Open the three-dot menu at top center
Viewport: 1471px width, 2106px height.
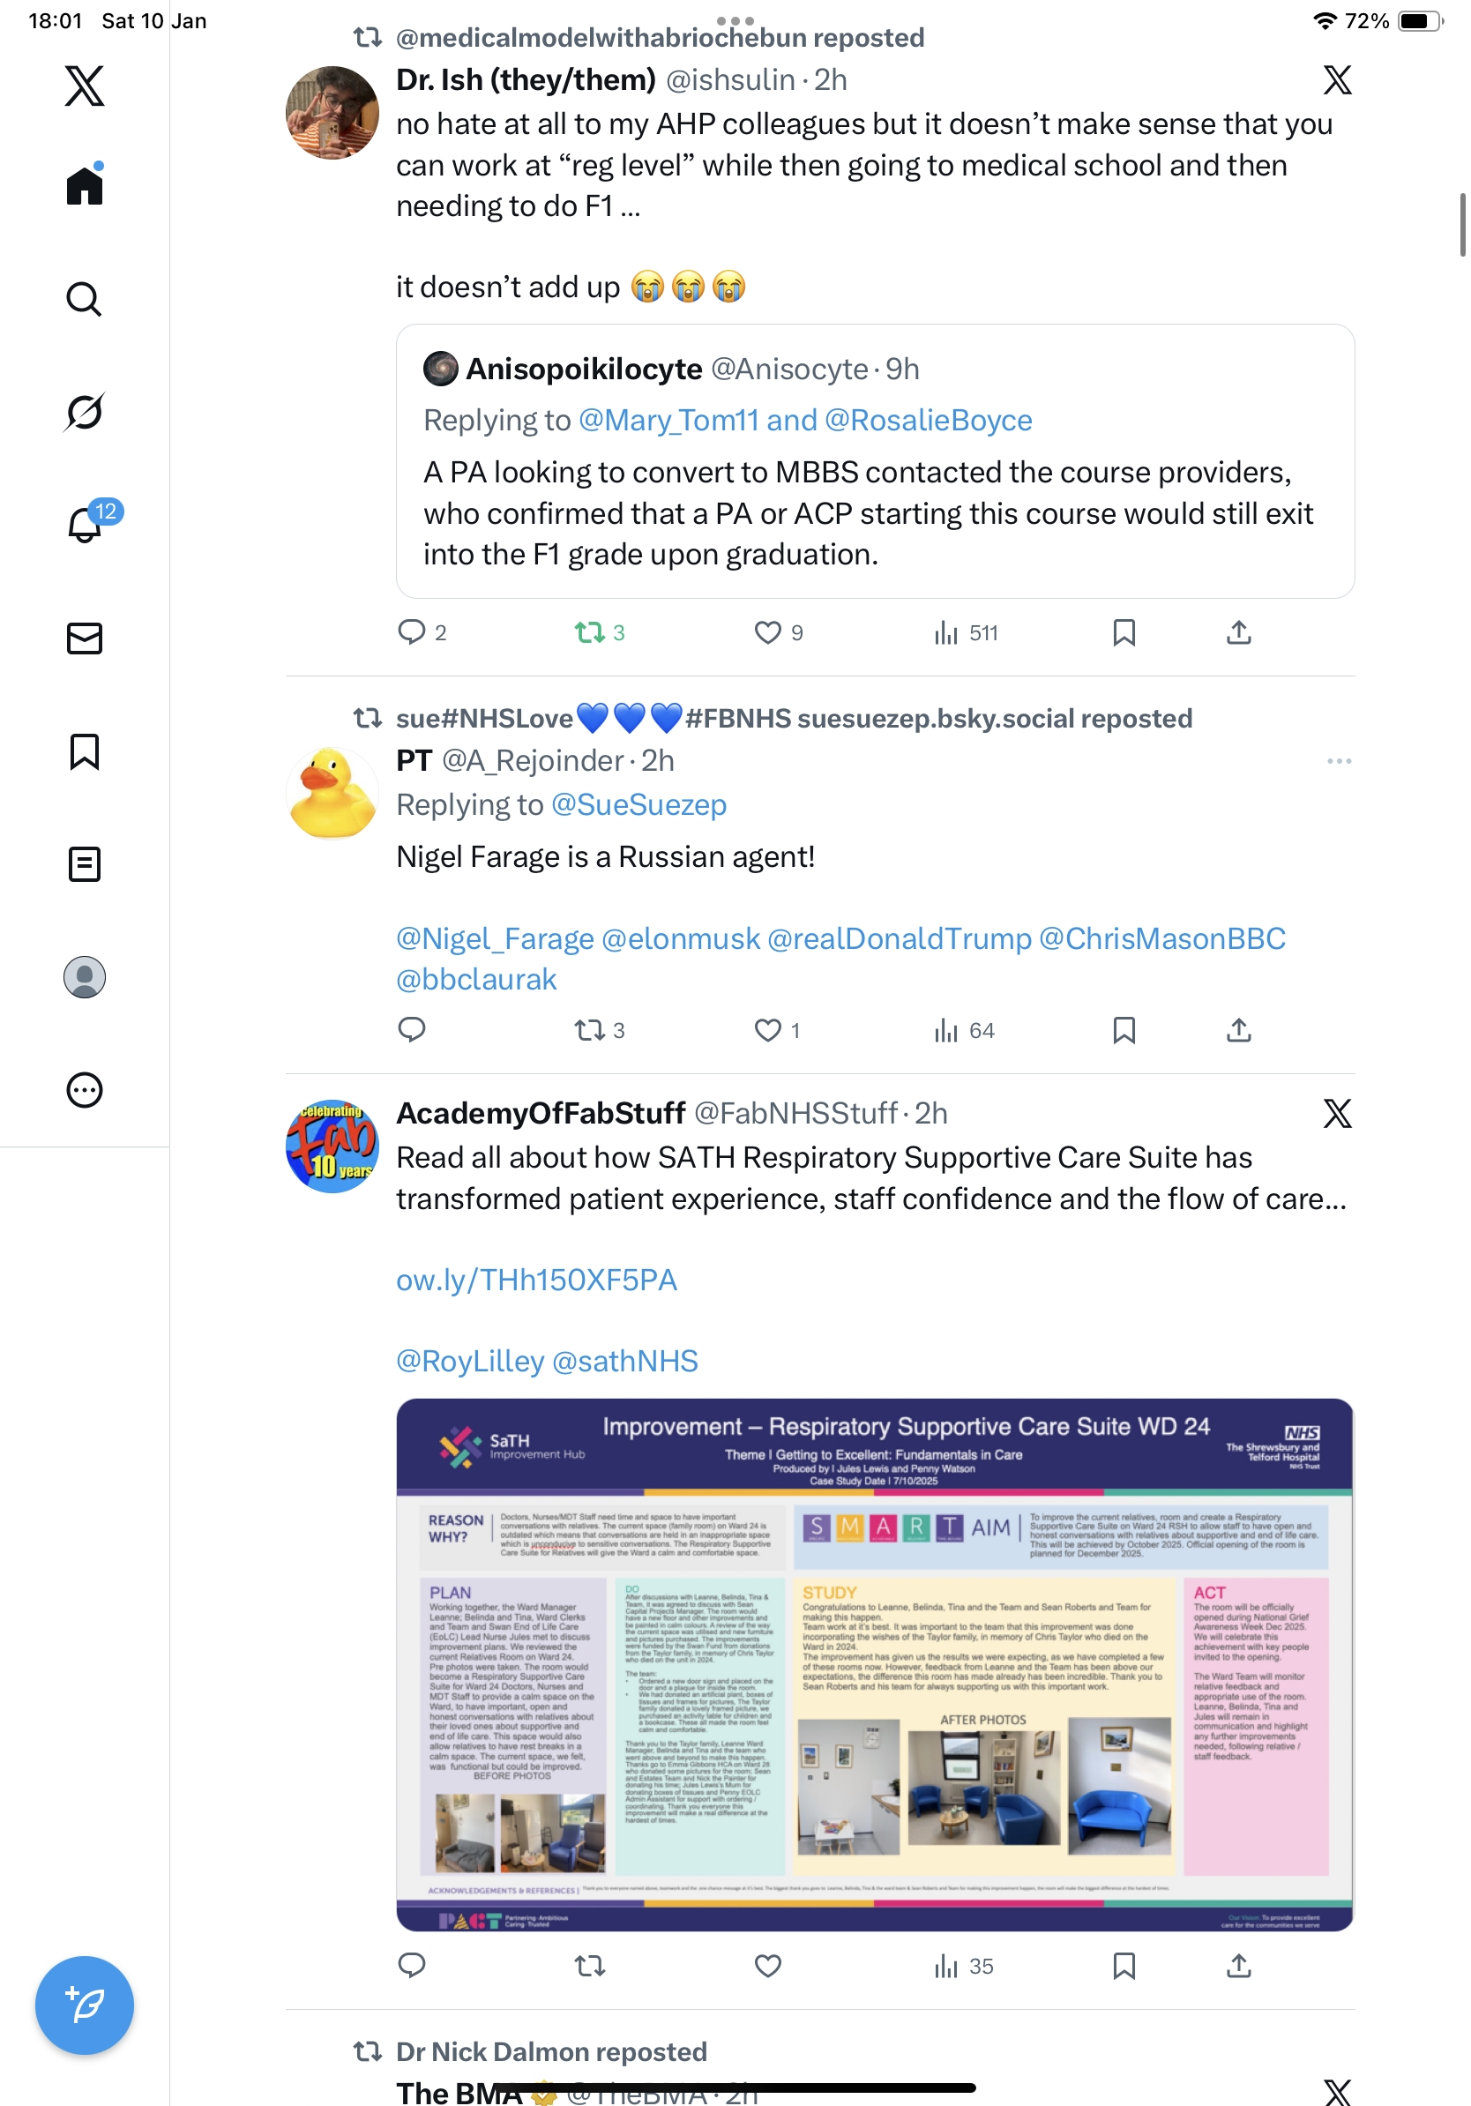pyautogui.click(x=735, y=20)
